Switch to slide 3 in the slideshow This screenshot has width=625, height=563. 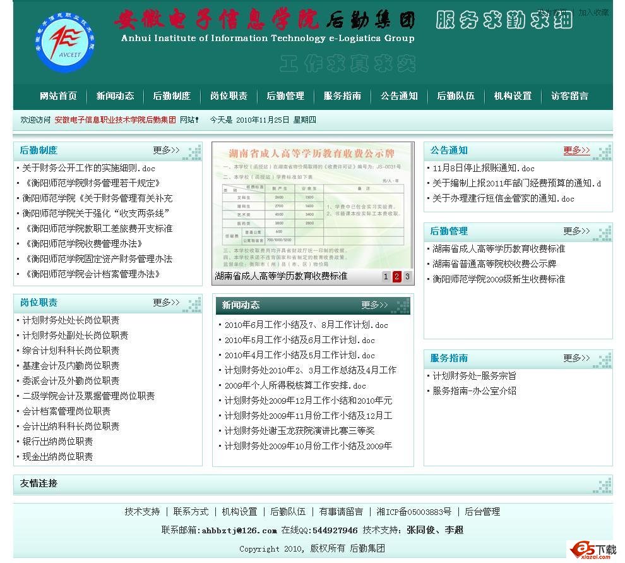click(x=407, y=276)
